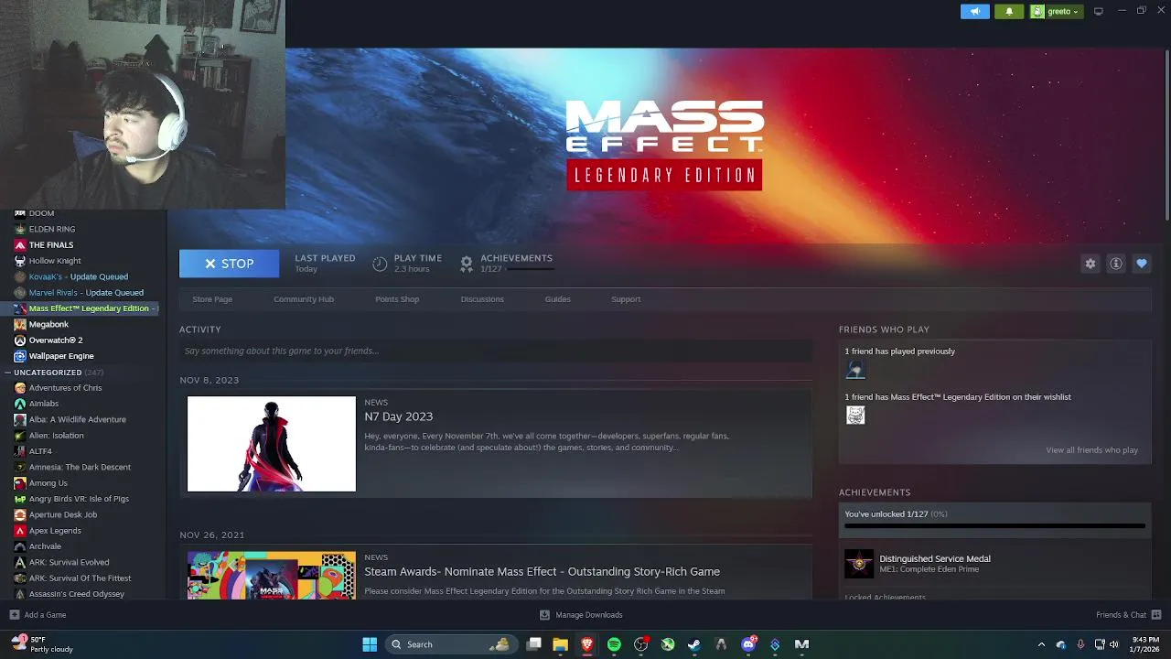The width and height of the screenshot is (1171, 659).
Task: Open Steam Awards Nominate Mass Effect headline
Action: (542, 571)
